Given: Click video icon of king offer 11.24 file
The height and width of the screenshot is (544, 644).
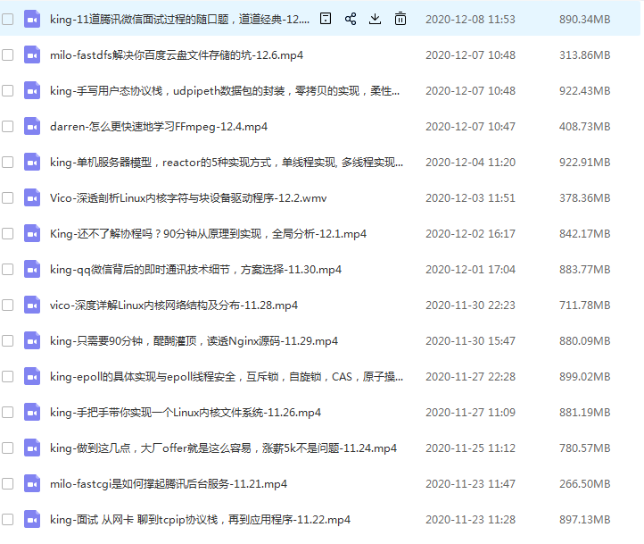Looking at the screenshot, I should pos(32,448).
